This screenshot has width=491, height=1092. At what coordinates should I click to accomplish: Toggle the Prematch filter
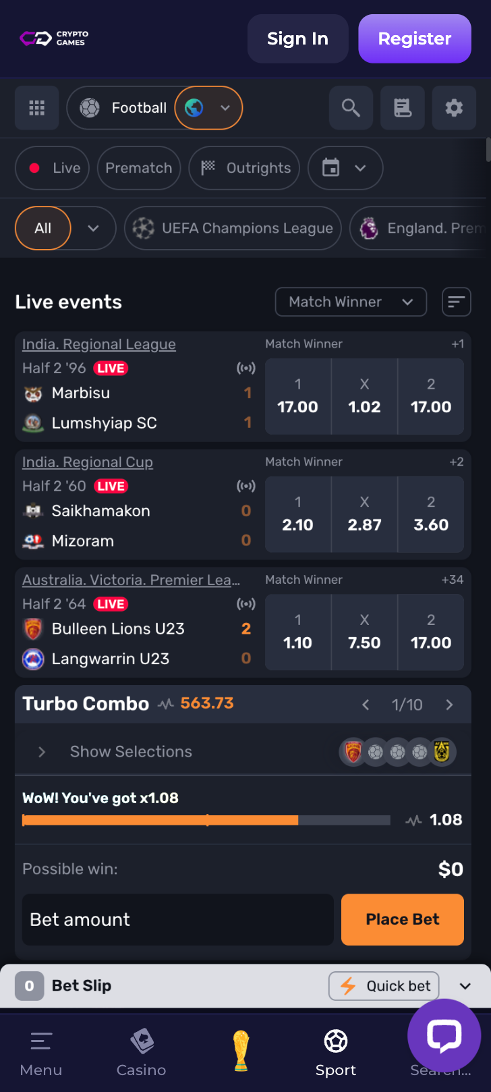(139, 168)
